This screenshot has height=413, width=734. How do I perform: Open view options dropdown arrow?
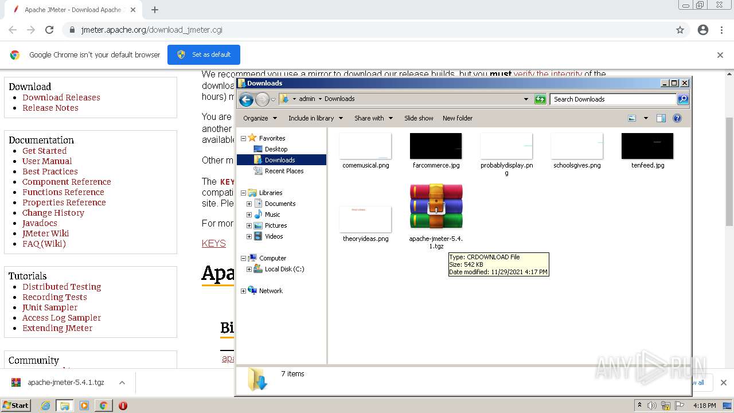pos(645,118)
